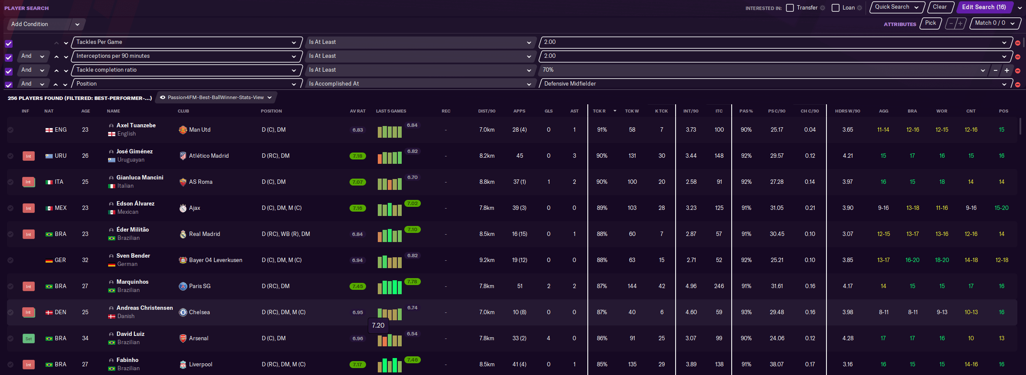
Task: Click the Pick attributes button
Action: [931, 23]
